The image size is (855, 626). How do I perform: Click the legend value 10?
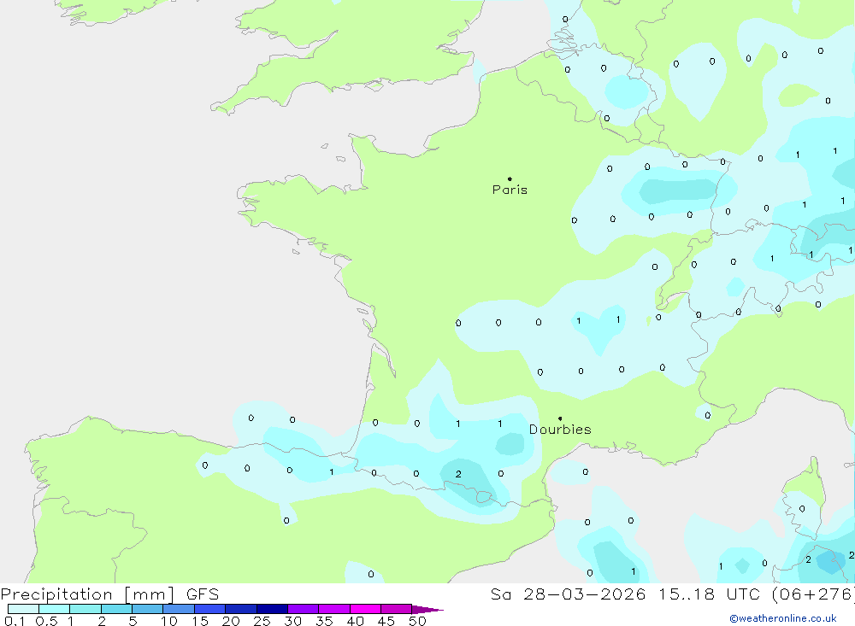coord(169,621)
